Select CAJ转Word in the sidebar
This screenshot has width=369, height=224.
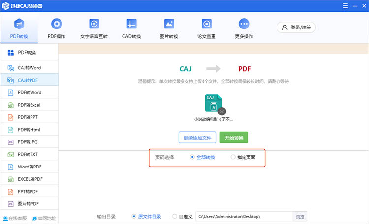pyautogui.click(x=29, y=67)
